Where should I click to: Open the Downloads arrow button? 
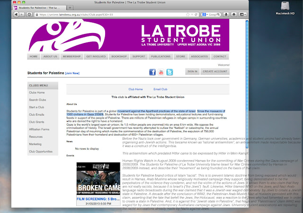tap(226, 15)
